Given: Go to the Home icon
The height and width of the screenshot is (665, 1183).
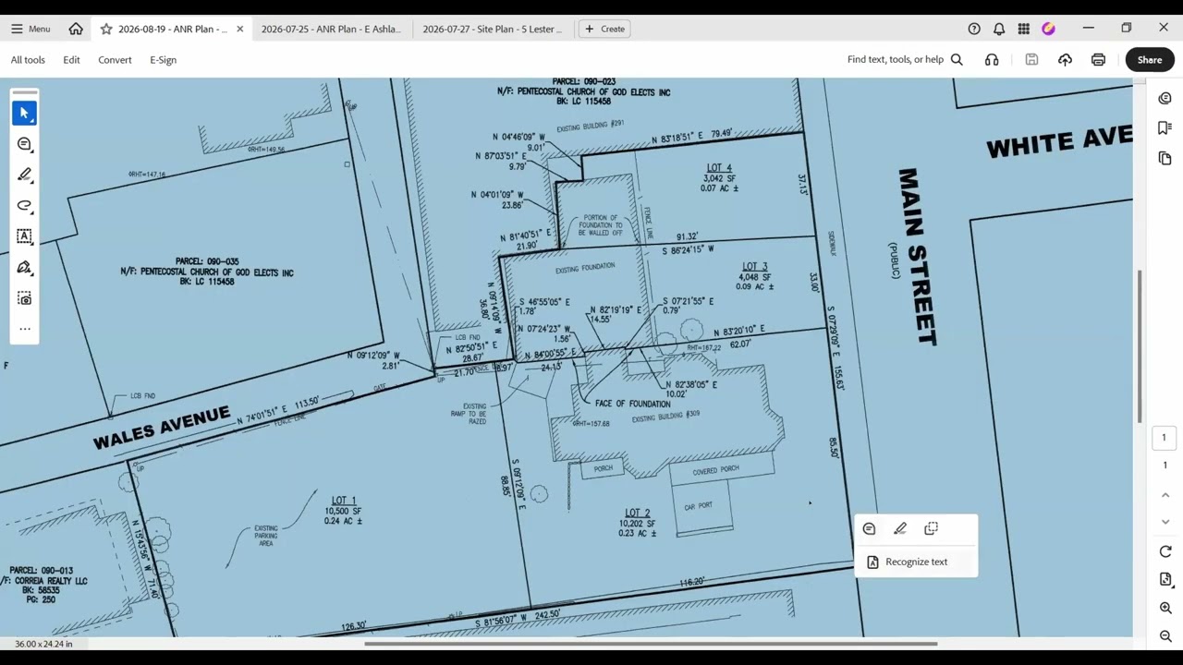Looking at the screenshot, I should (76, 29).
